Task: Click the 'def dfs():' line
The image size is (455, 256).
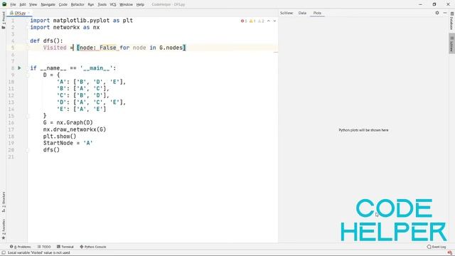Action: (x=46, y=41)
